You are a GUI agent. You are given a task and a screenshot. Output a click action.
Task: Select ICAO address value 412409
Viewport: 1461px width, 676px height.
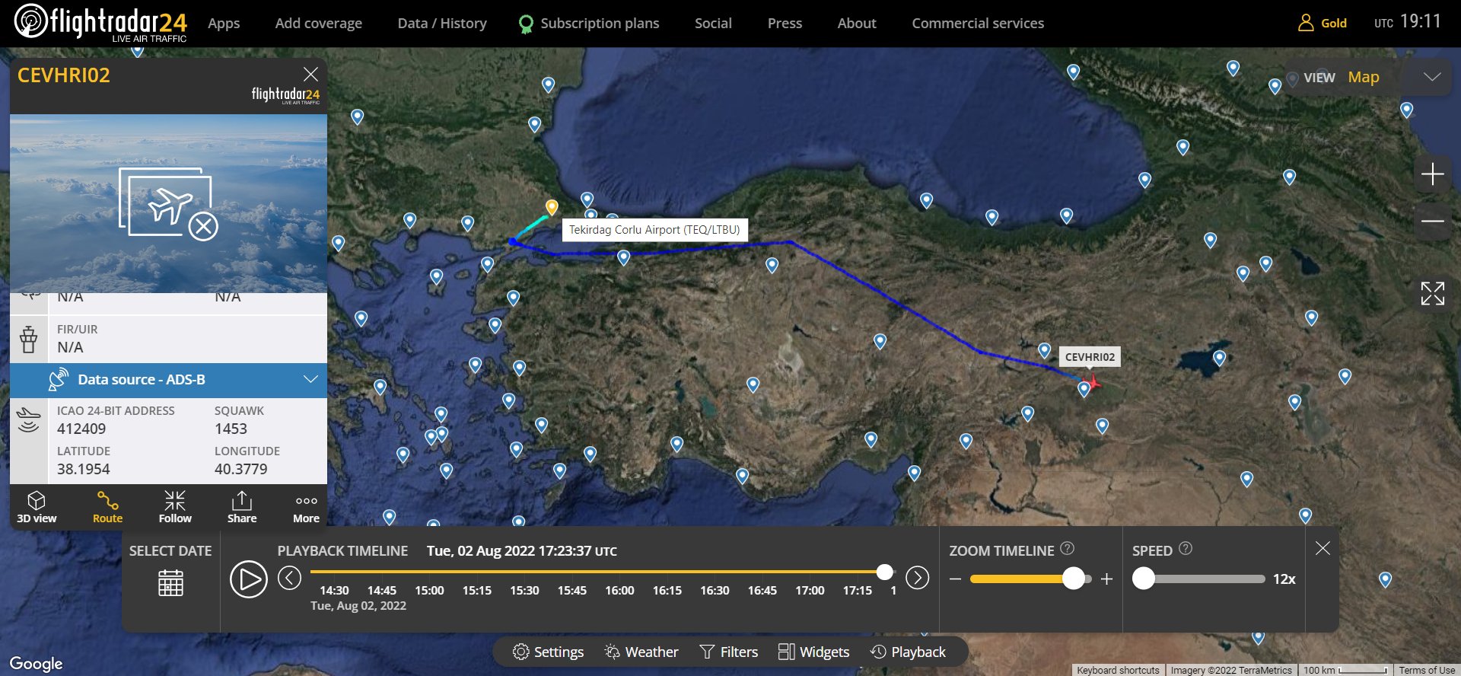coord(81,429)
